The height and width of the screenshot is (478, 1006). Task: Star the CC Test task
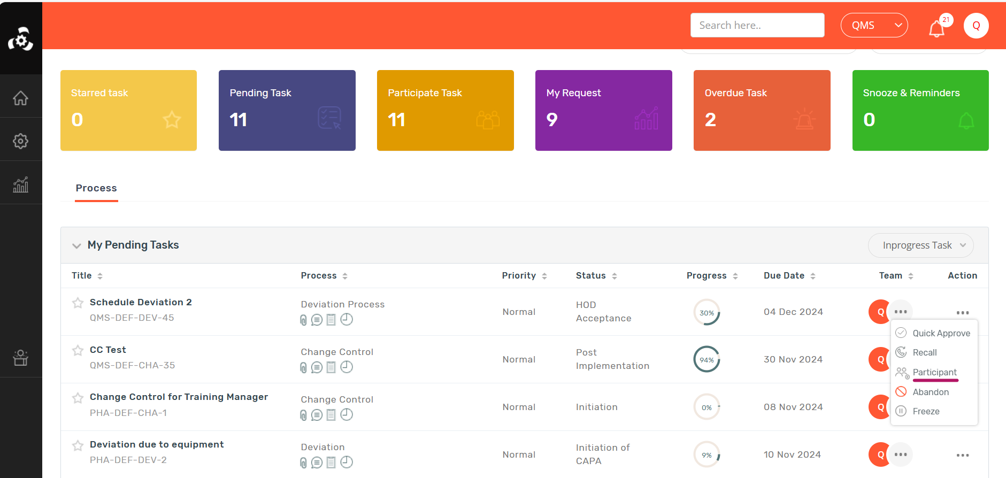pos(78,351)
